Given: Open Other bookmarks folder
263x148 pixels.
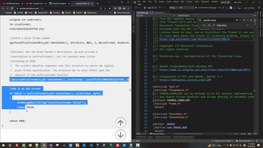Looking at the screenshot, I should 122,13.
